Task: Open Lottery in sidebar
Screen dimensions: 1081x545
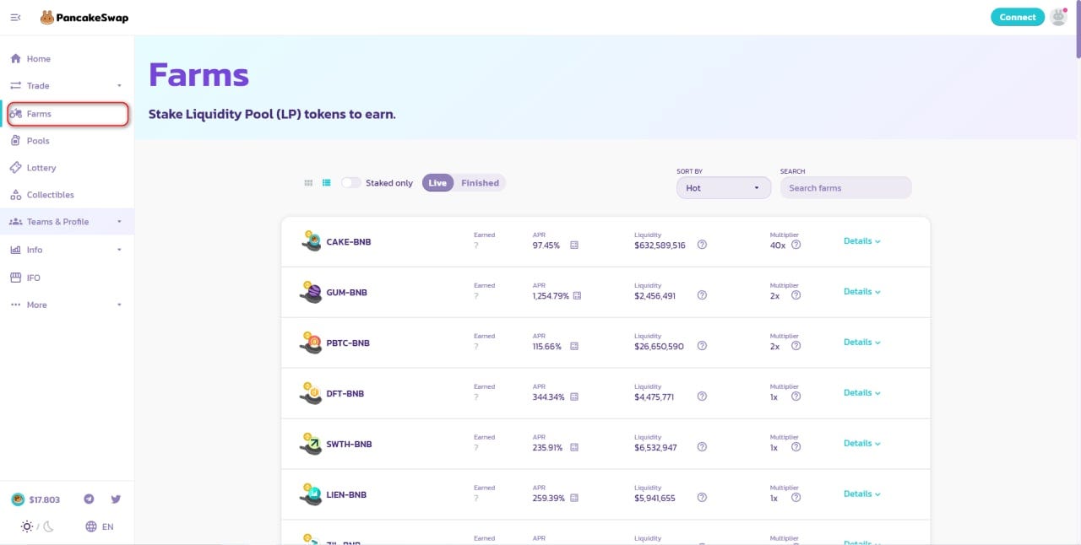Action: click(67, 168)
